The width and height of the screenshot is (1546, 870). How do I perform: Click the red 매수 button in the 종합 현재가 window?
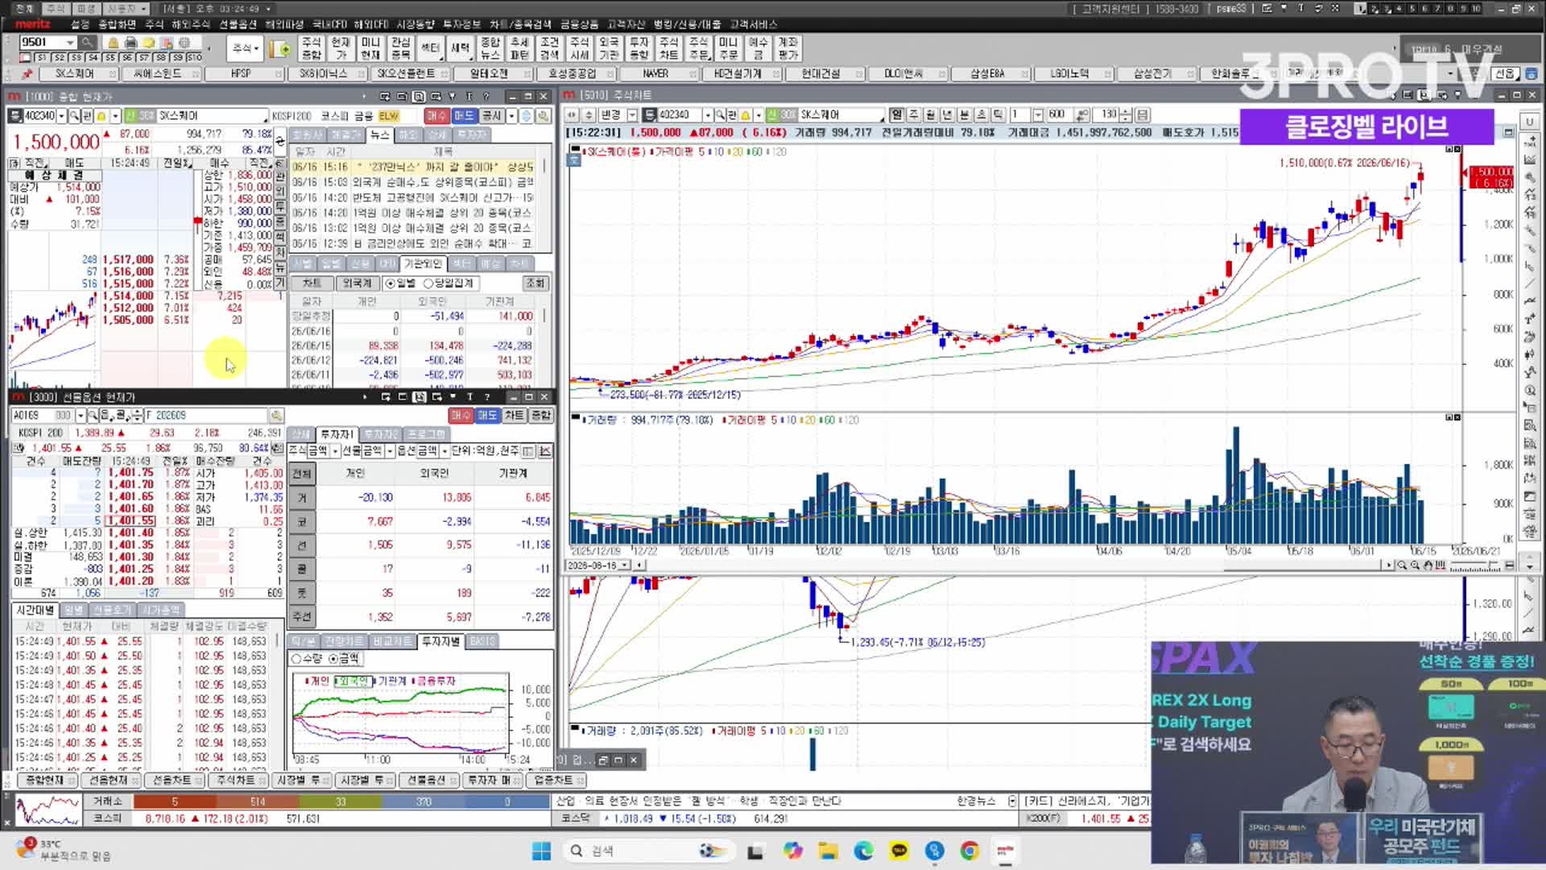436,116
